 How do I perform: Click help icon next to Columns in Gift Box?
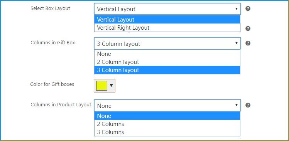248,43
